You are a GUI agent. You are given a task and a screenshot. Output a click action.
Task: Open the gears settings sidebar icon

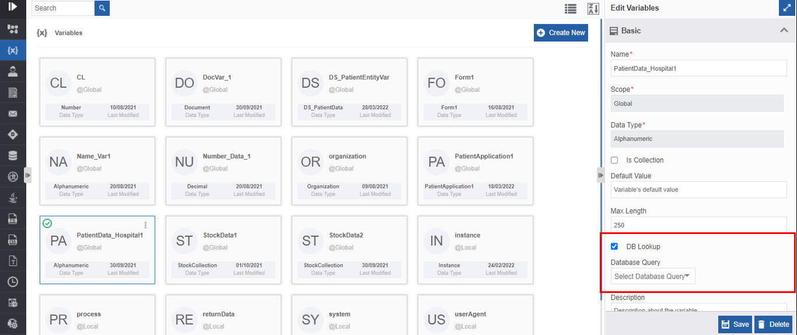pos(13,323)
